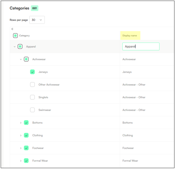Toggle the Activewear category checkbox
The height and width of the screenshot is (169, 175).
26,59
